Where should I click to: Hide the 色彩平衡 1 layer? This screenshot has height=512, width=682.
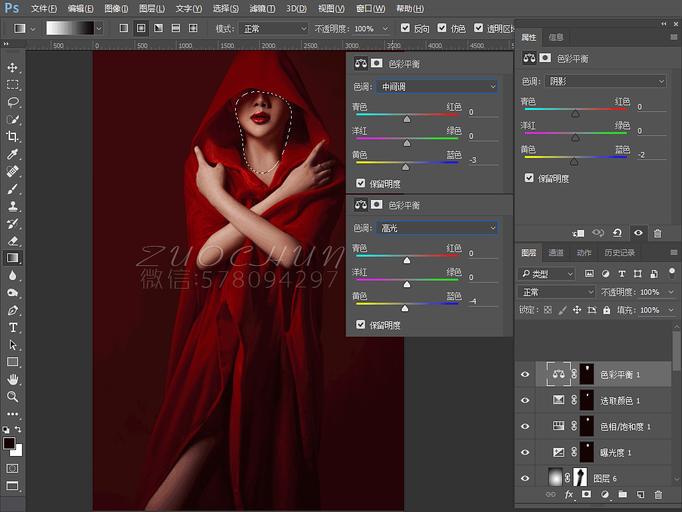pos(525,375)
